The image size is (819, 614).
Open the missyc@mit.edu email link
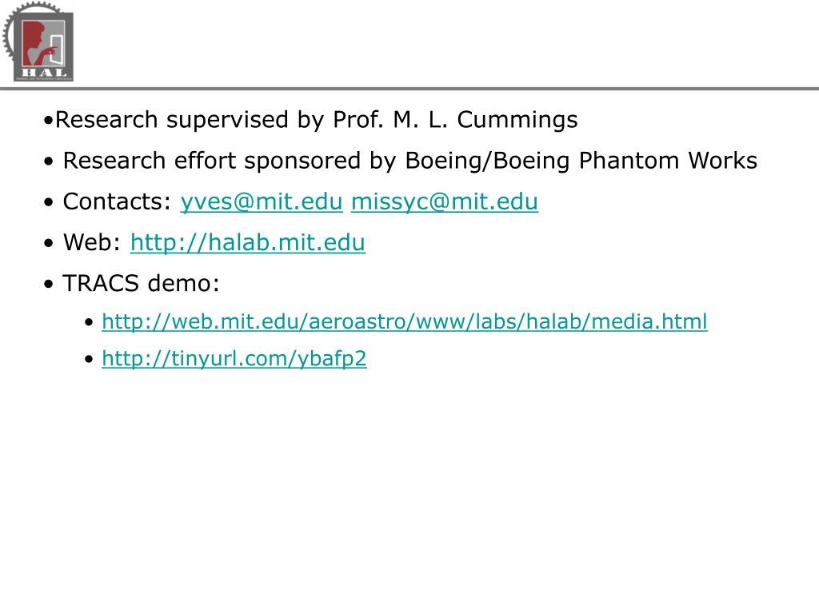click(445, 202)
